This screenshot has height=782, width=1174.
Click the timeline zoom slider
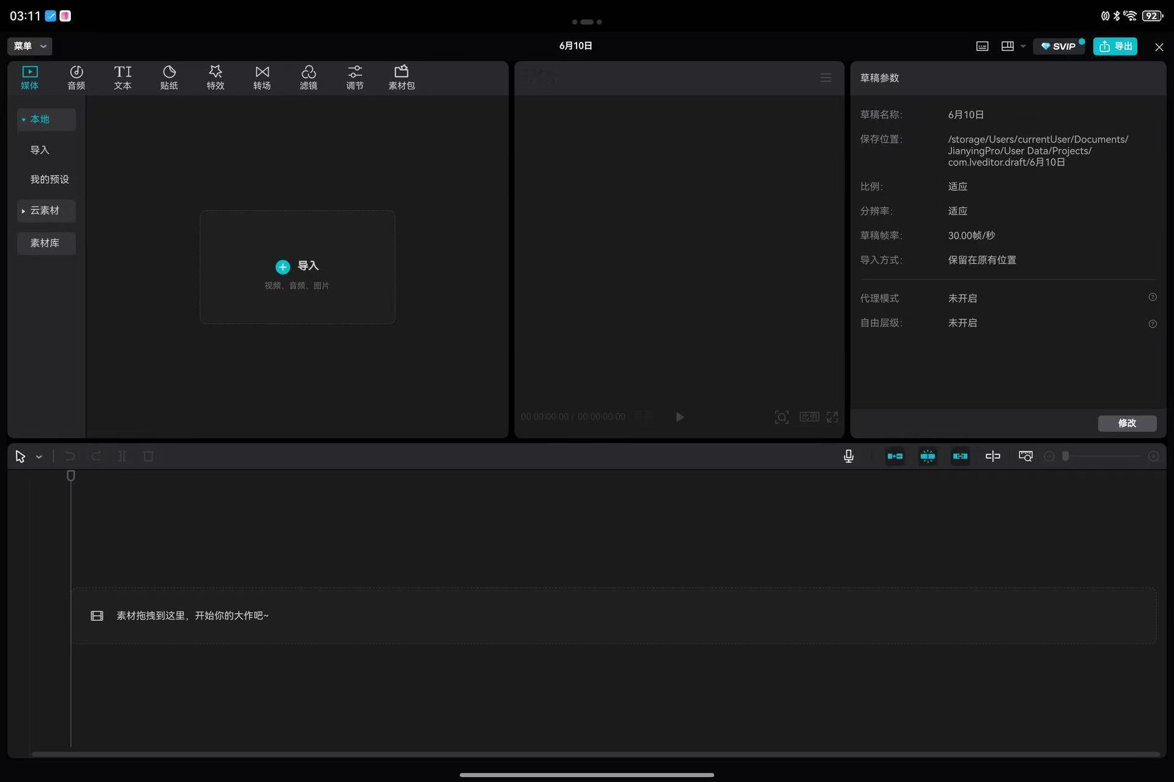(x=1101, y=456)
